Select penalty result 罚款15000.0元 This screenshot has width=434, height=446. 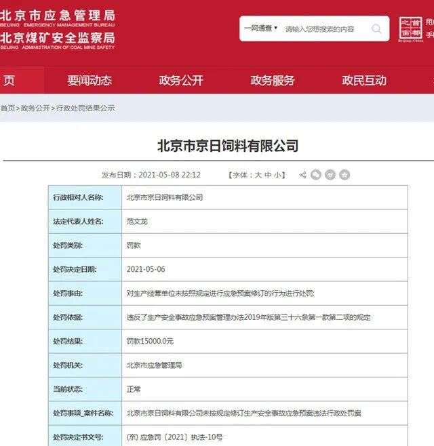pyautogui.click(x=150, y=341)
